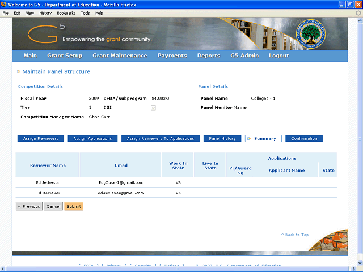The width and height of the screenshot is (363, 272).
Task: Switch to Confirmation tab
Action: pos(304,138)
